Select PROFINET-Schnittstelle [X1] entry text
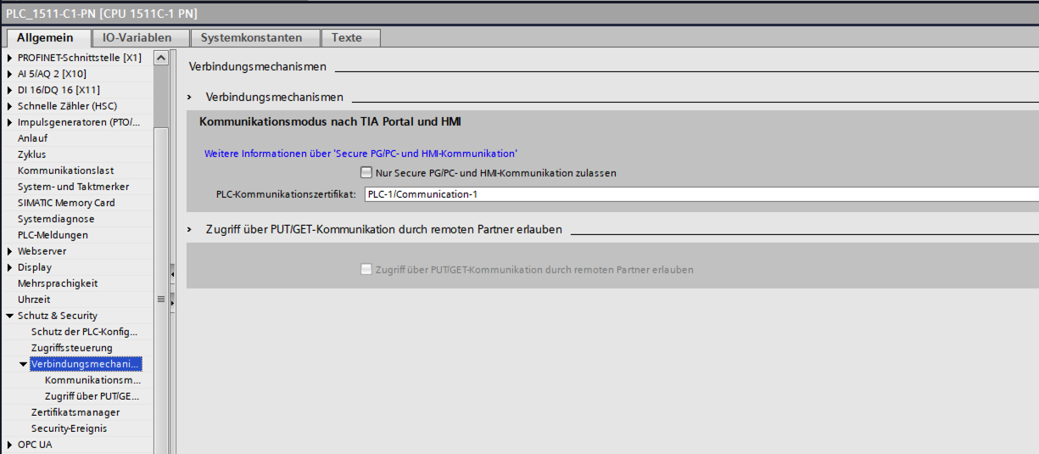 (80, 58)
